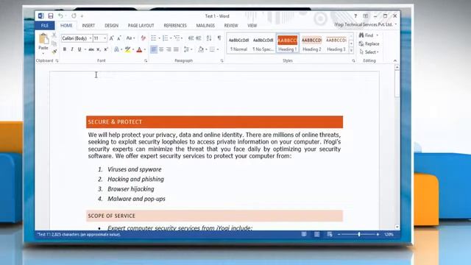Click the Save icon in quick access toolbar
471x265 pixels.
(x=51, y=16)
